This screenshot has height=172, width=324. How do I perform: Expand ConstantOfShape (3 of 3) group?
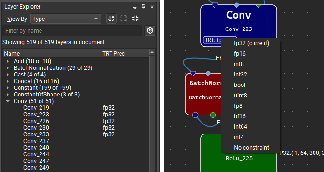pos(8,95)
